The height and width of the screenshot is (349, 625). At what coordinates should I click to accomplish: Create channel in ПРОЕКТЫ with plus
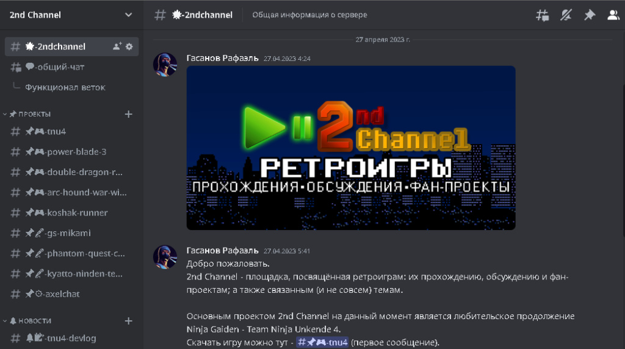128,114
